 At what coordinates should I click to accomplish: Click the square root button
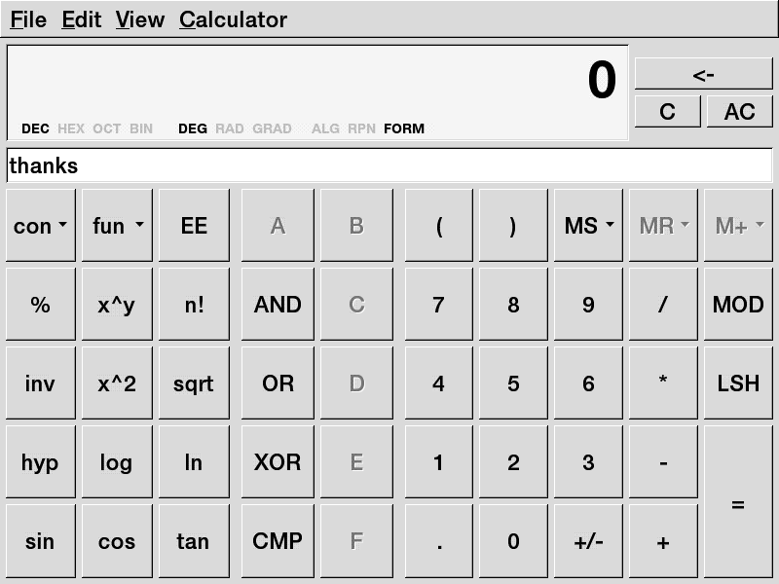pyautogui.click(x=194, y=383)
